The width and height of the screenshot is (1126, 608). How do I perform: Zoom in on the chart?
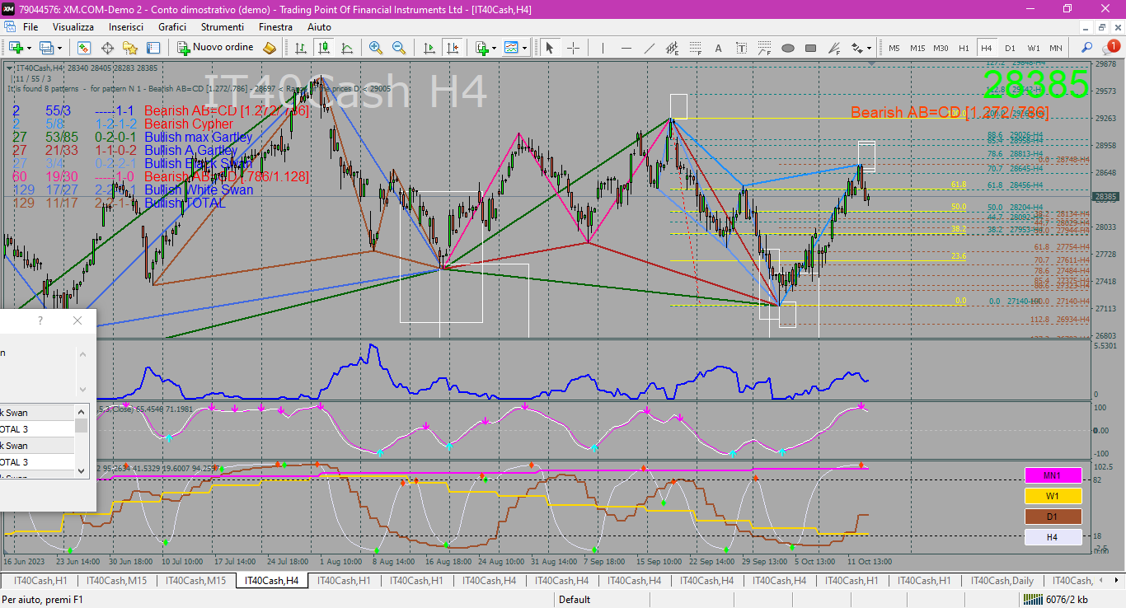point(376,48)
